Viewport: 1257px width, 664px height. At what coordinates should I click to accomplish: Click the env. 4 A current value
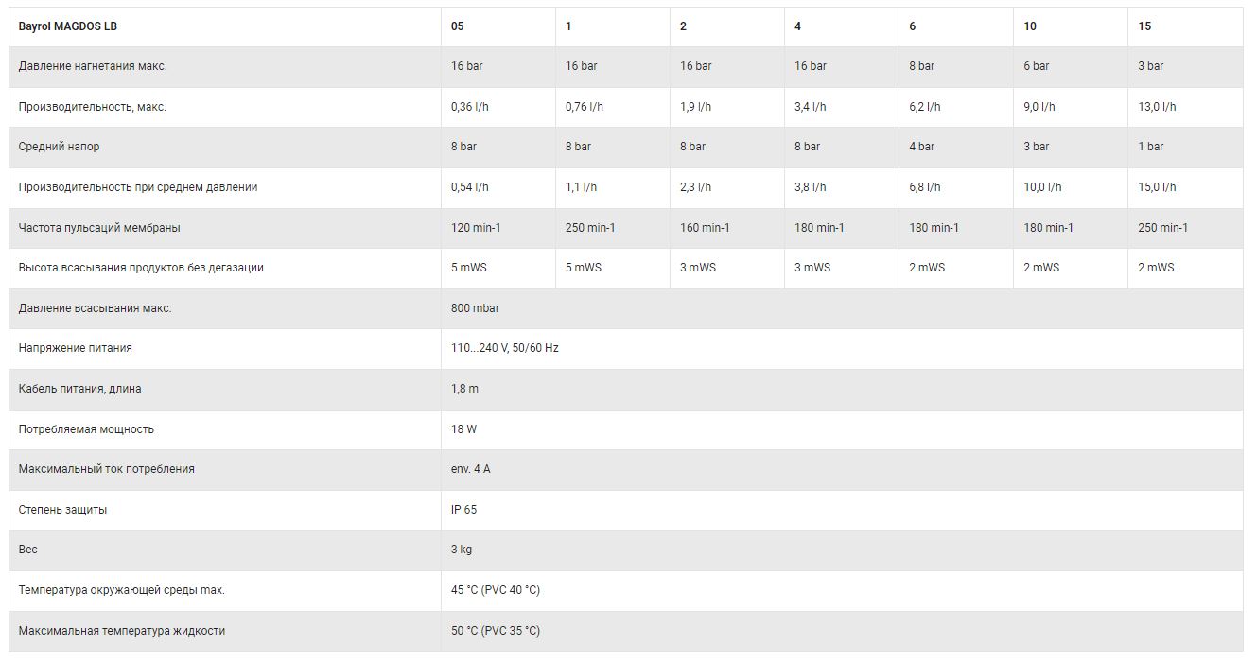[471, 469]
